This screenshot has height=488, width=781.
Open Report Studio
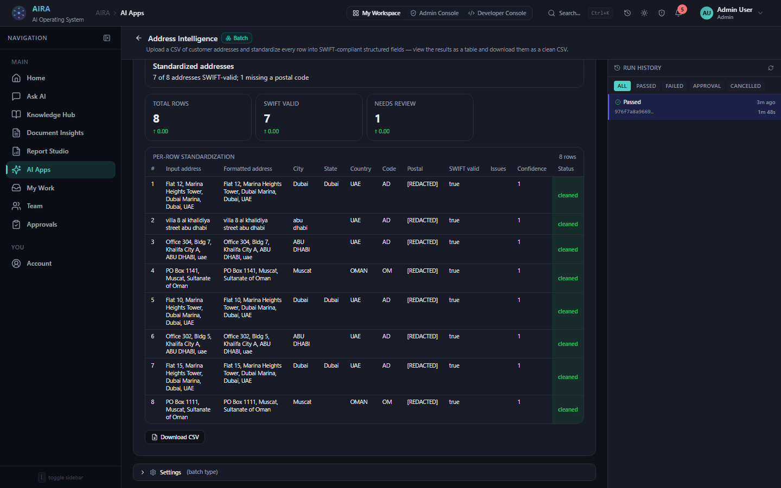tap(61, 151)
